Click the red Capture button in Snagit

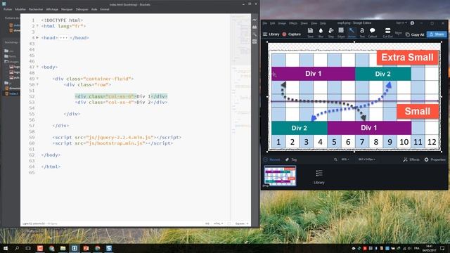pyautogui.click(x=291, y=34)
